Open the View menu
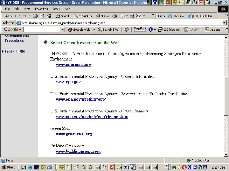This screenshot has height=171, width=229. click(27, 9)
